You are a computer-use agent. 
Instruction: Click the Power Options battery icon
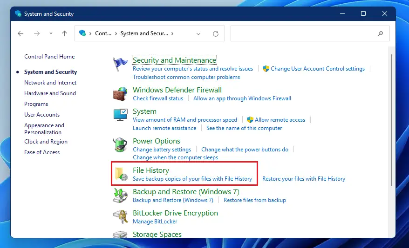[x=120, y=144]
